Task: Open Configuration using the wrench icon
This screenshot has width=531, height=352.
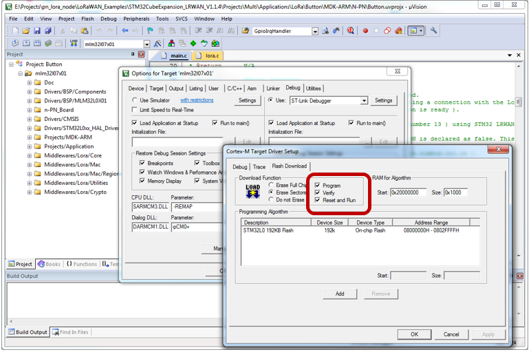Action: click(x=433, y=31)
